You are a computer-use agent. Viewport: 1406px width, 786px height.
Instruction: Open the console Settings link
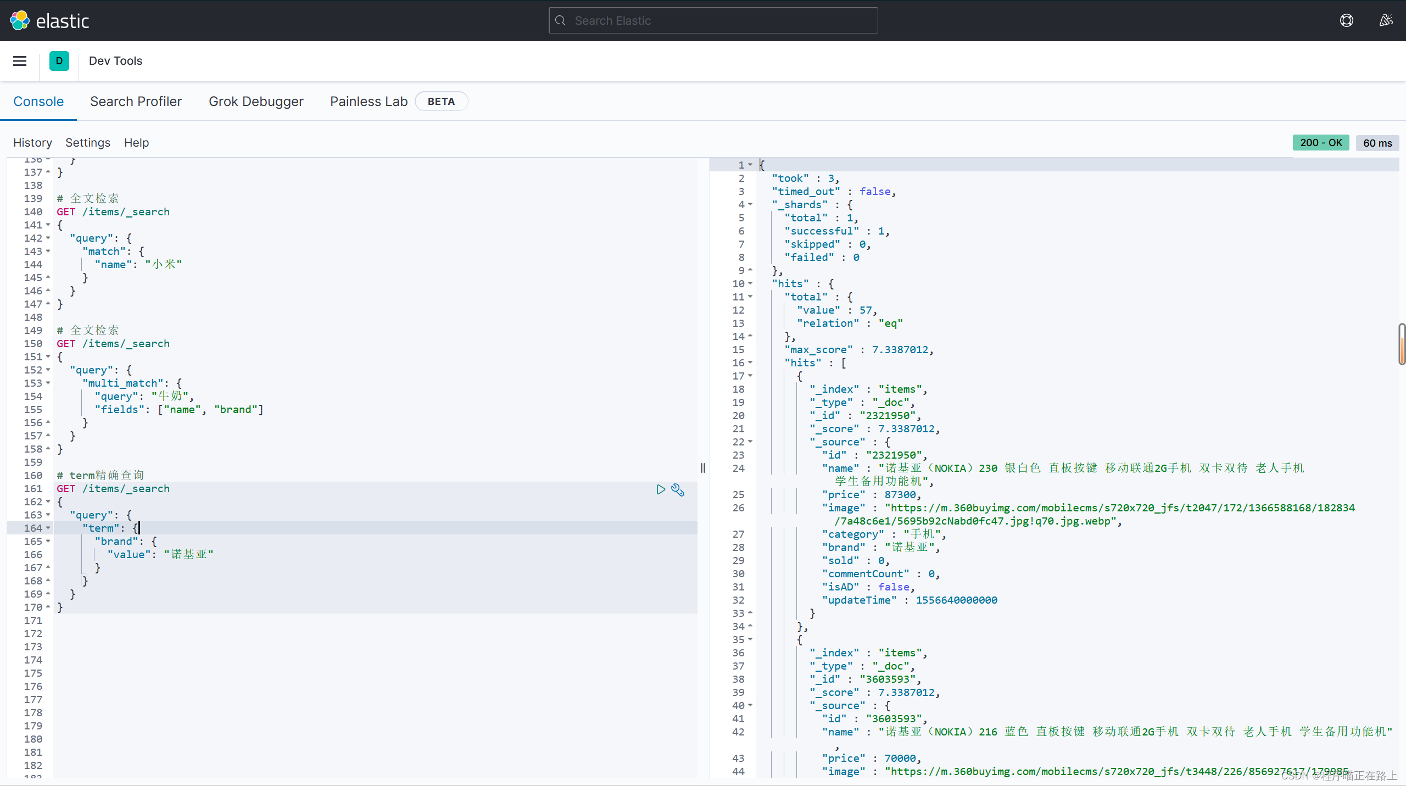pyautogui.click(x=88, y=143)
